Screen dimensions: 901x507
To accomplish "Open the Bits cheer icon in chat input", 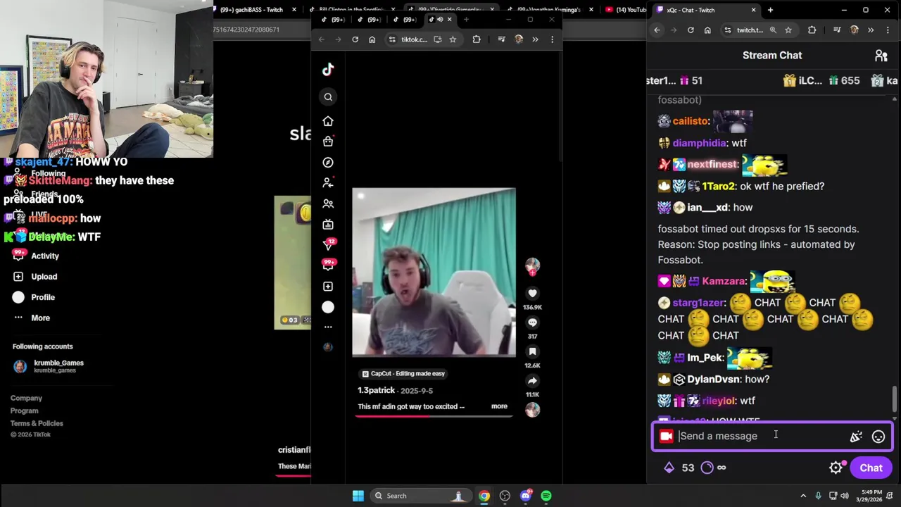I will [856, 437].
